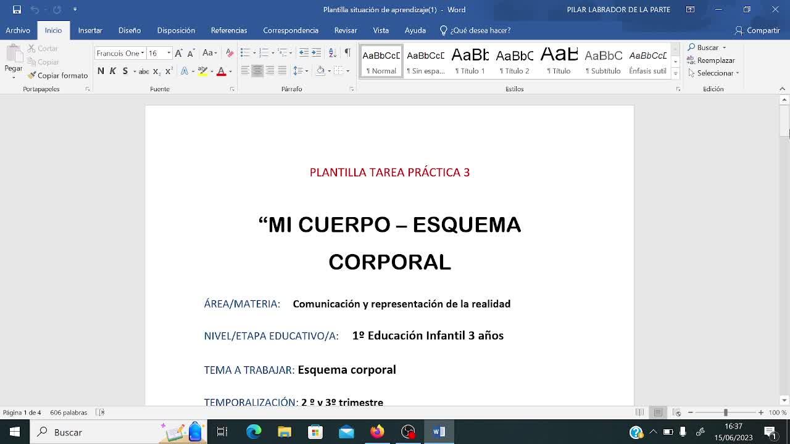Toggle superscript formatting
Screen dimensions: 790x444
point(168,71)
